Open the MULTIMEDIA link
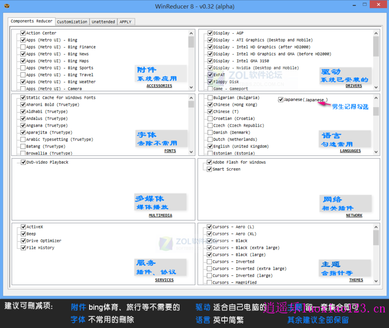389x328 pixels. (x=160, y=215)
